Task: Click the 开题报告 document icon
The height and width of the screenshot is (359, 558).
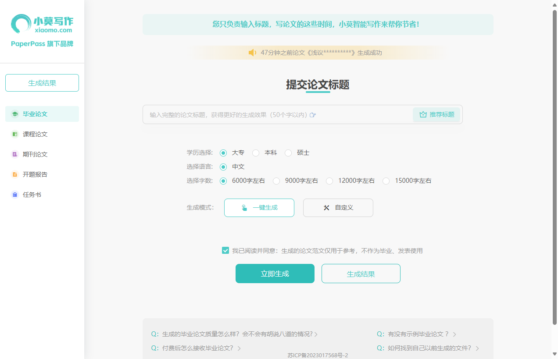Action: pyautogui.click(x=15, y=174)
